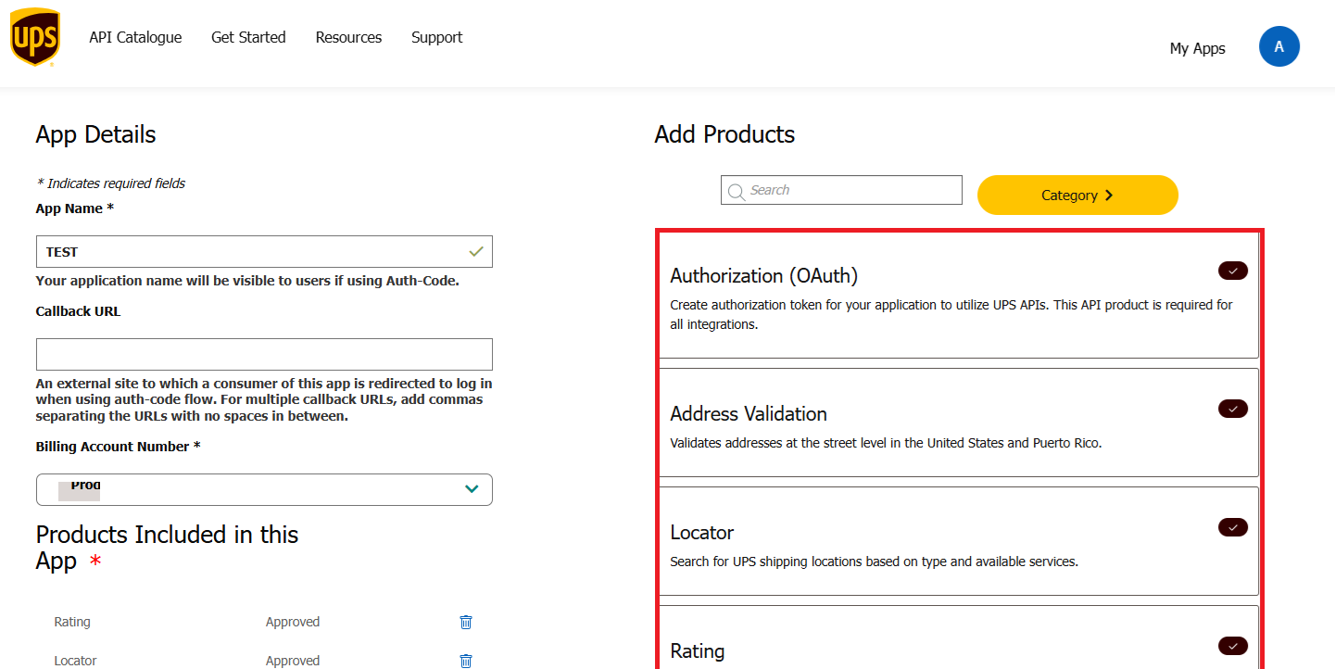Click Approved status next to Rating
The width and height of the screenshot is (1335, 669).
pyautogui.click(x=293, y=622)
